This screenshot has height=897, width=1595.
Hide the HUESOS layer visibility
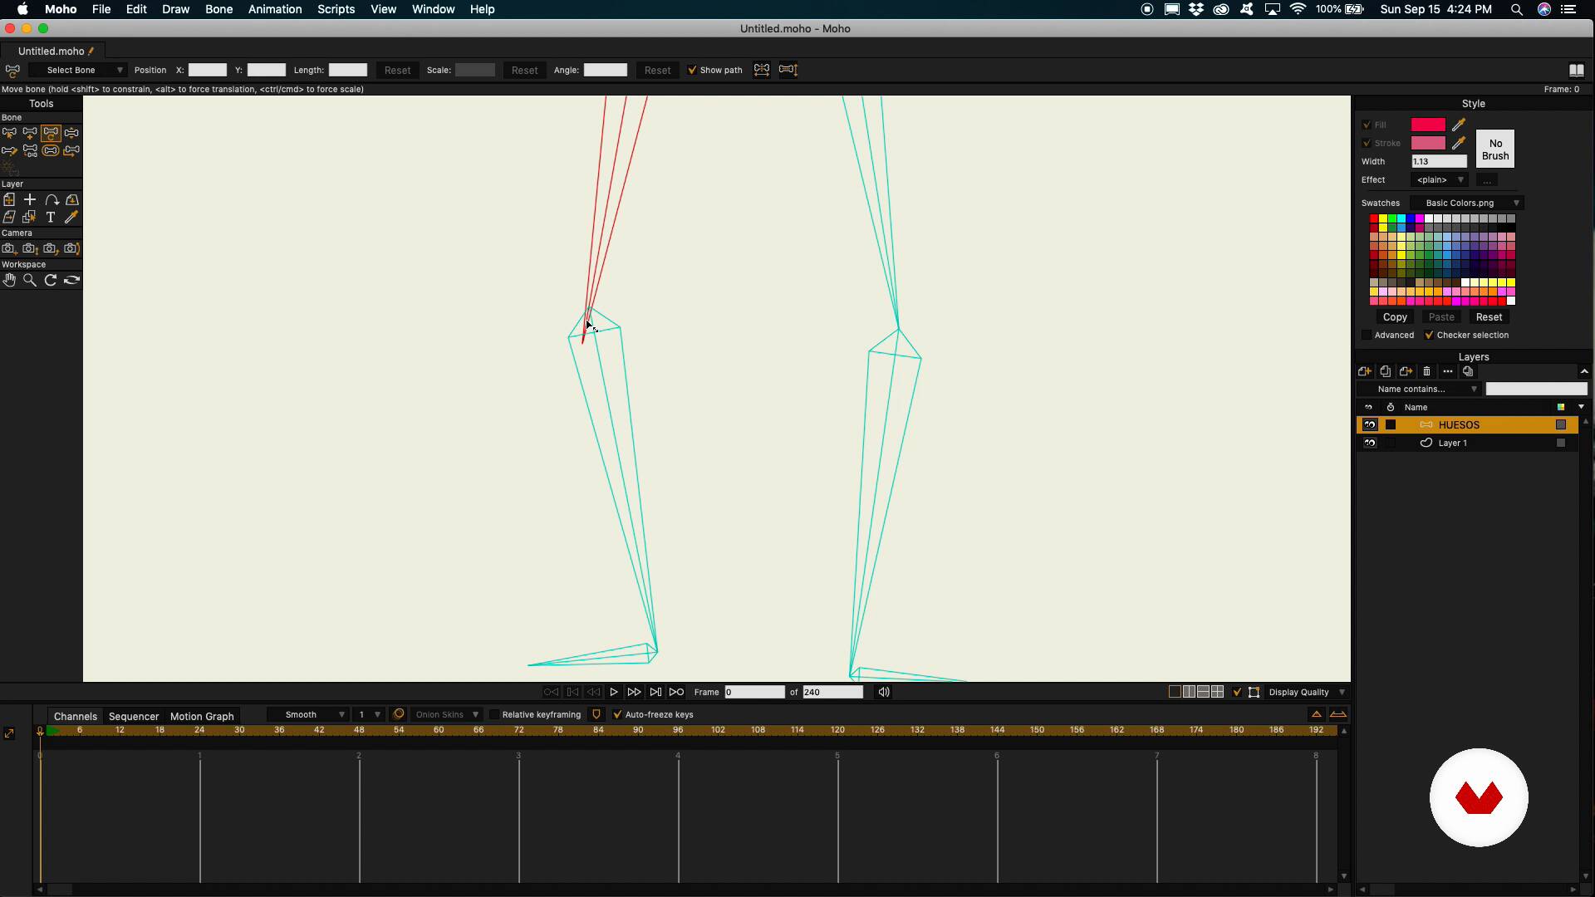tap(1370, 425)
